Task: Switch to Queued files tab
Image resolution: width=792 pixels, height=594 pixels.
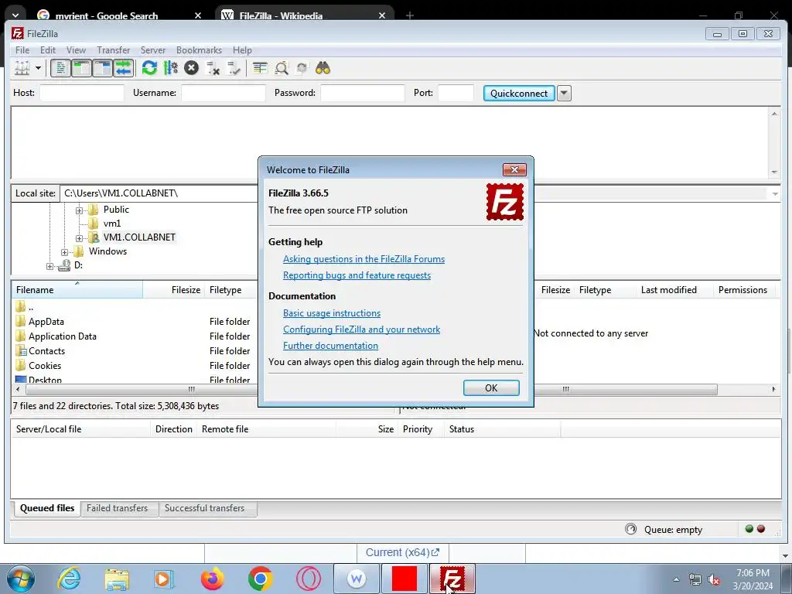Action: [47, 508]
